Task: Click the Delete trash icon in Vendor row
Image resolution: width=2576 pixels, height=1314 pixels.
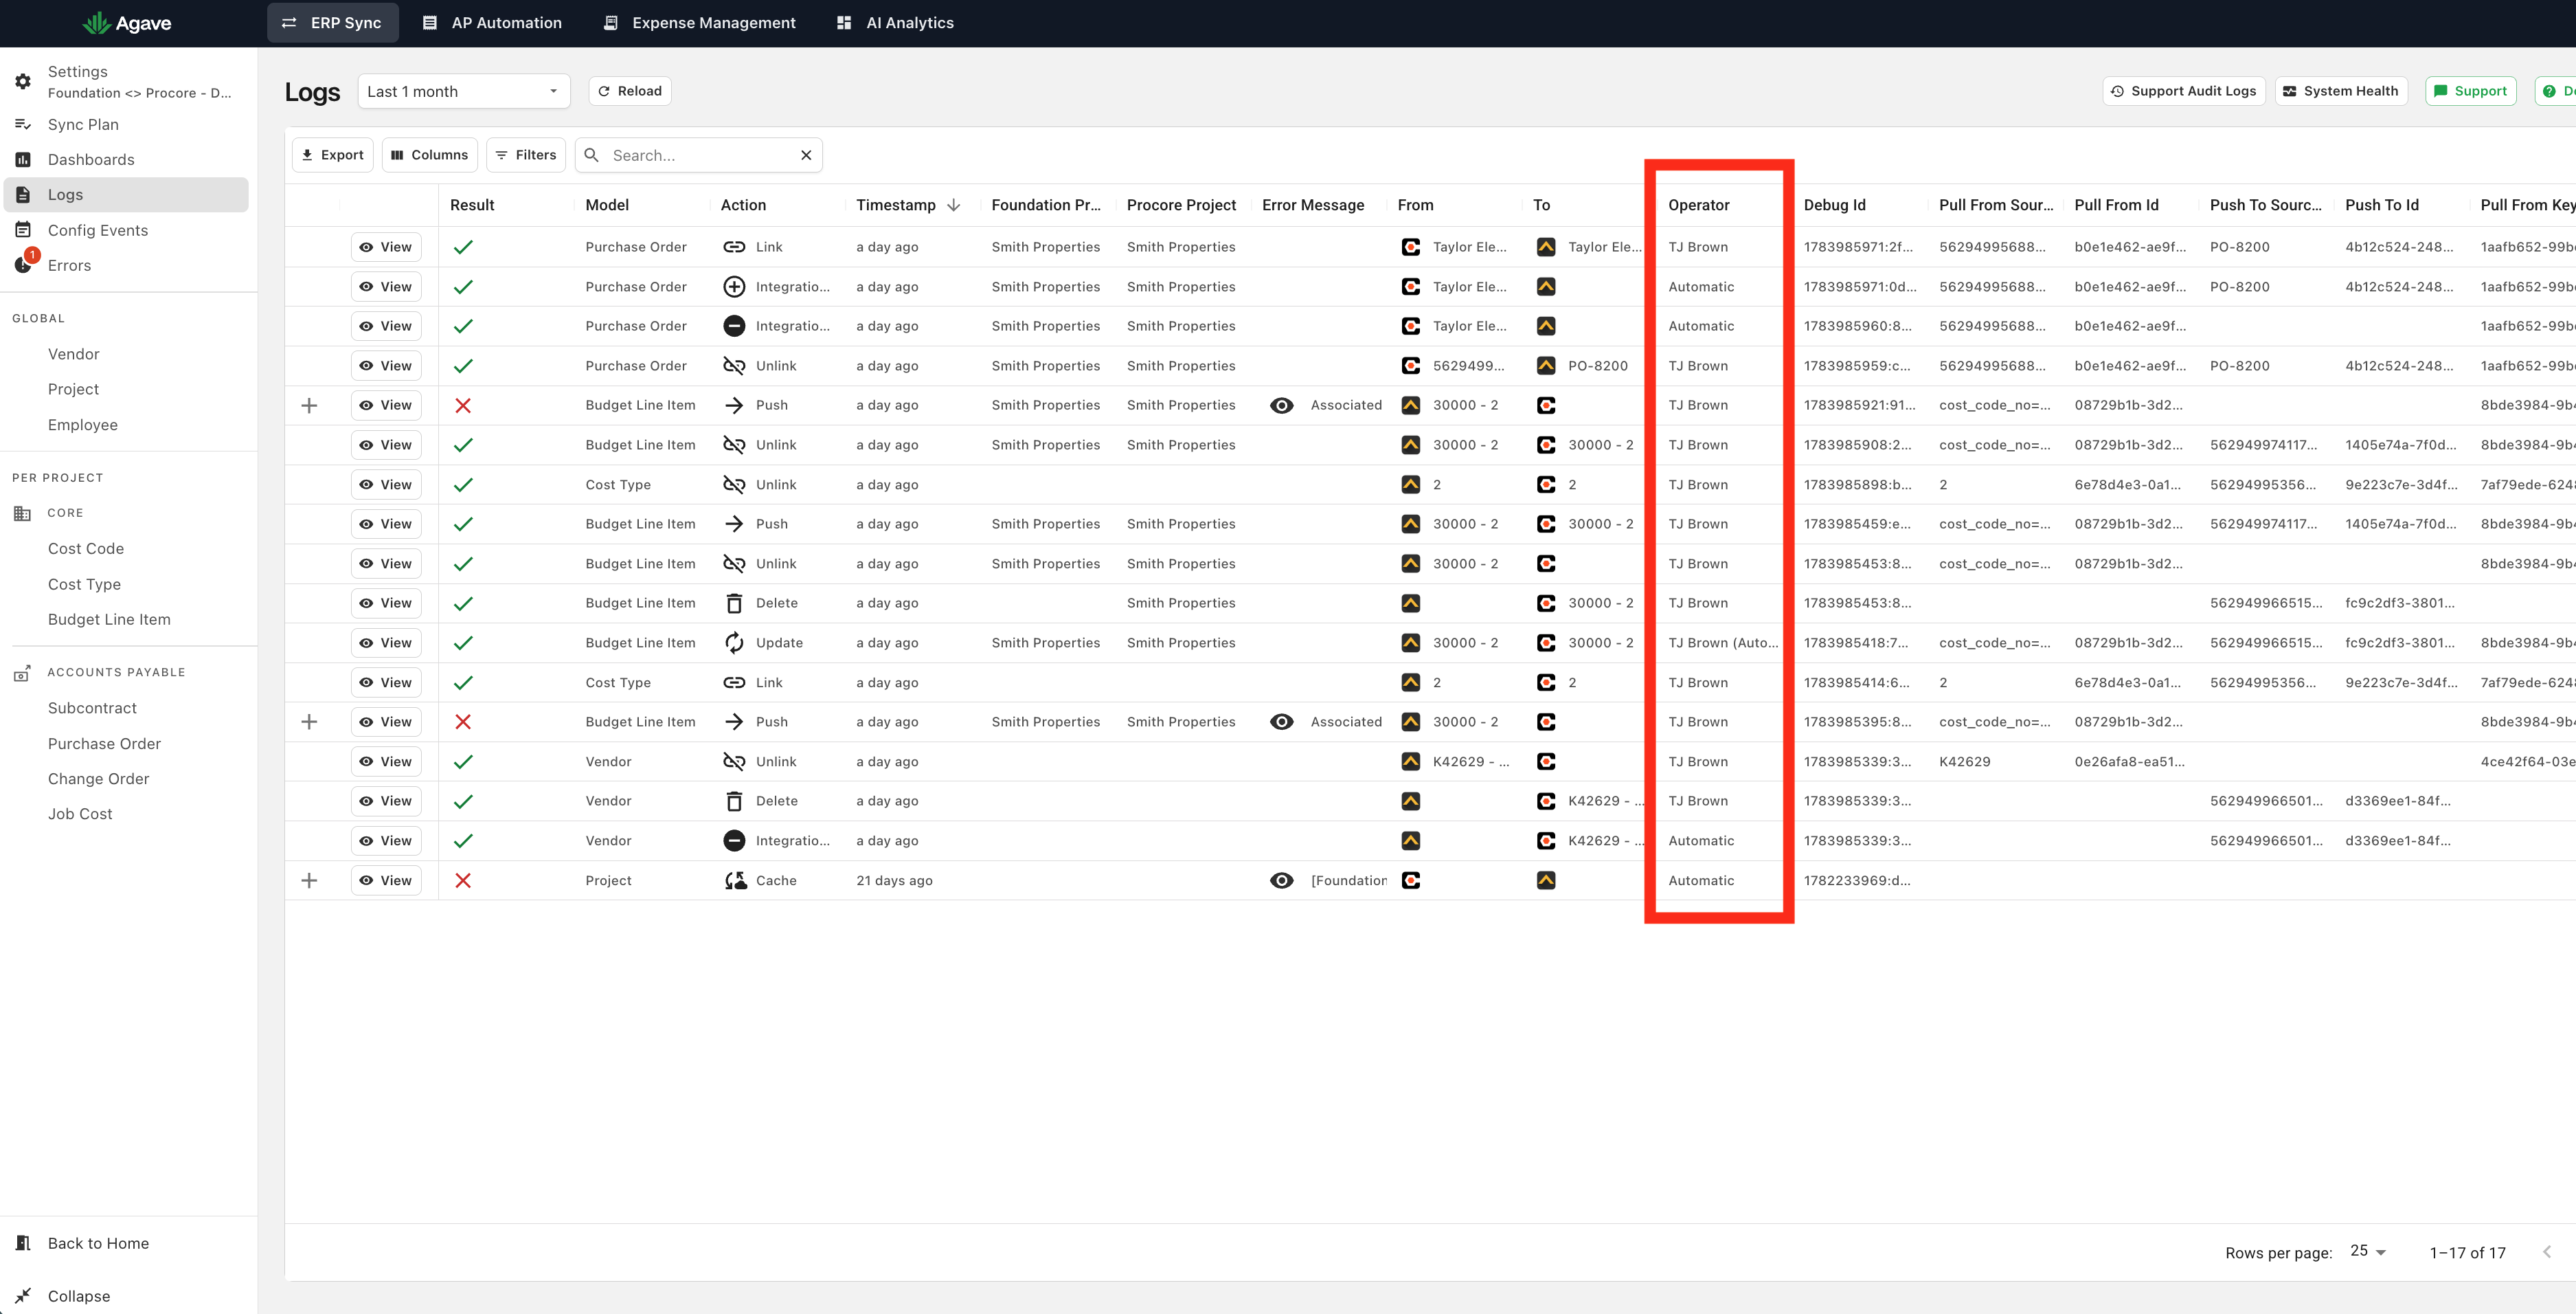Action: 734,801
